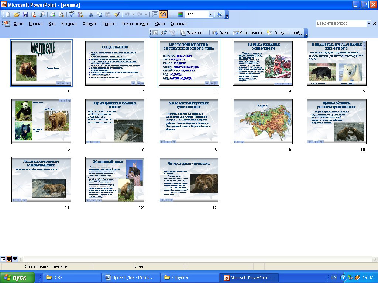The height and width of the screenshot is (283, 378).
Task: Open the Undo history dropdown arrow
Action: (x=132, y=14)
